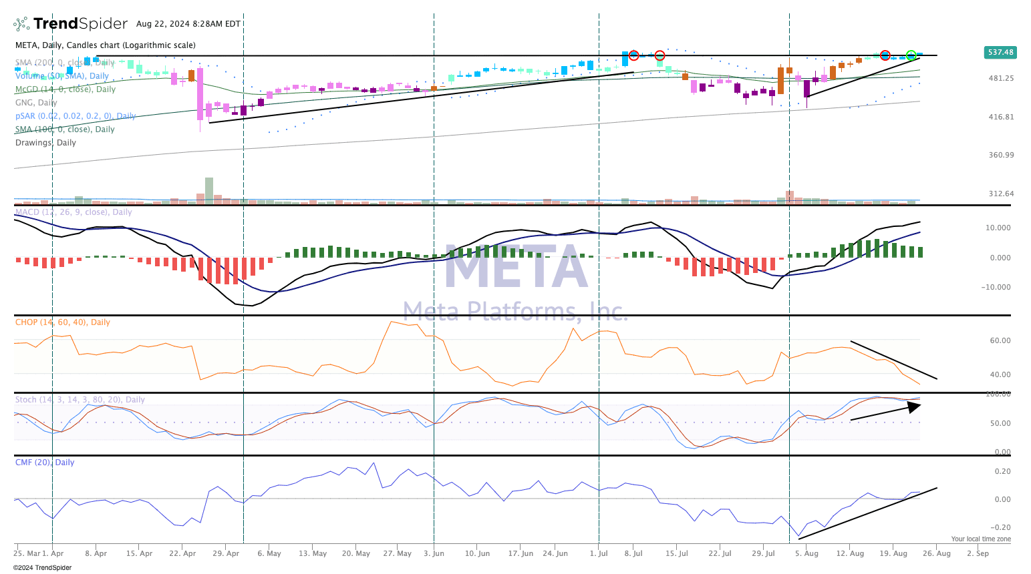The height and width of the screenshot is (574, 1031).
Task: Click the TrendSpider wordmark text
Action: tap(80, 24)
